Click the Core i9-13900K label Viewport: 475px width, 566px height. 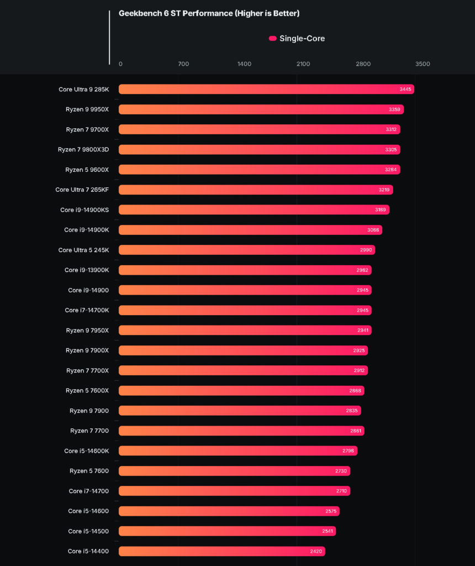click(x=87, y=270)
